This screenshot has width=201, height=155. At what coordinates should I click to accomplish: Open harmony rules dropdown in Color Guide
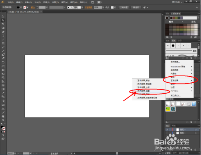pyautogui.click(x=198, y=18)
